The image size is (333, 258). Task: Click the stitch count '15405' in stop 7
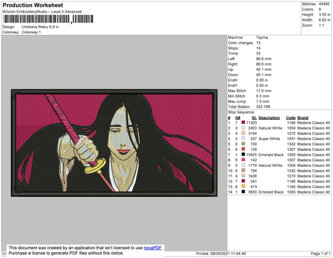point(251,155)
